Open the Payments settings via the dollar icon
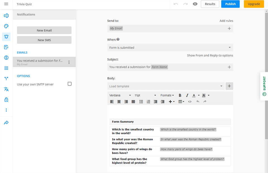The image size is (268, 173). 6,58
